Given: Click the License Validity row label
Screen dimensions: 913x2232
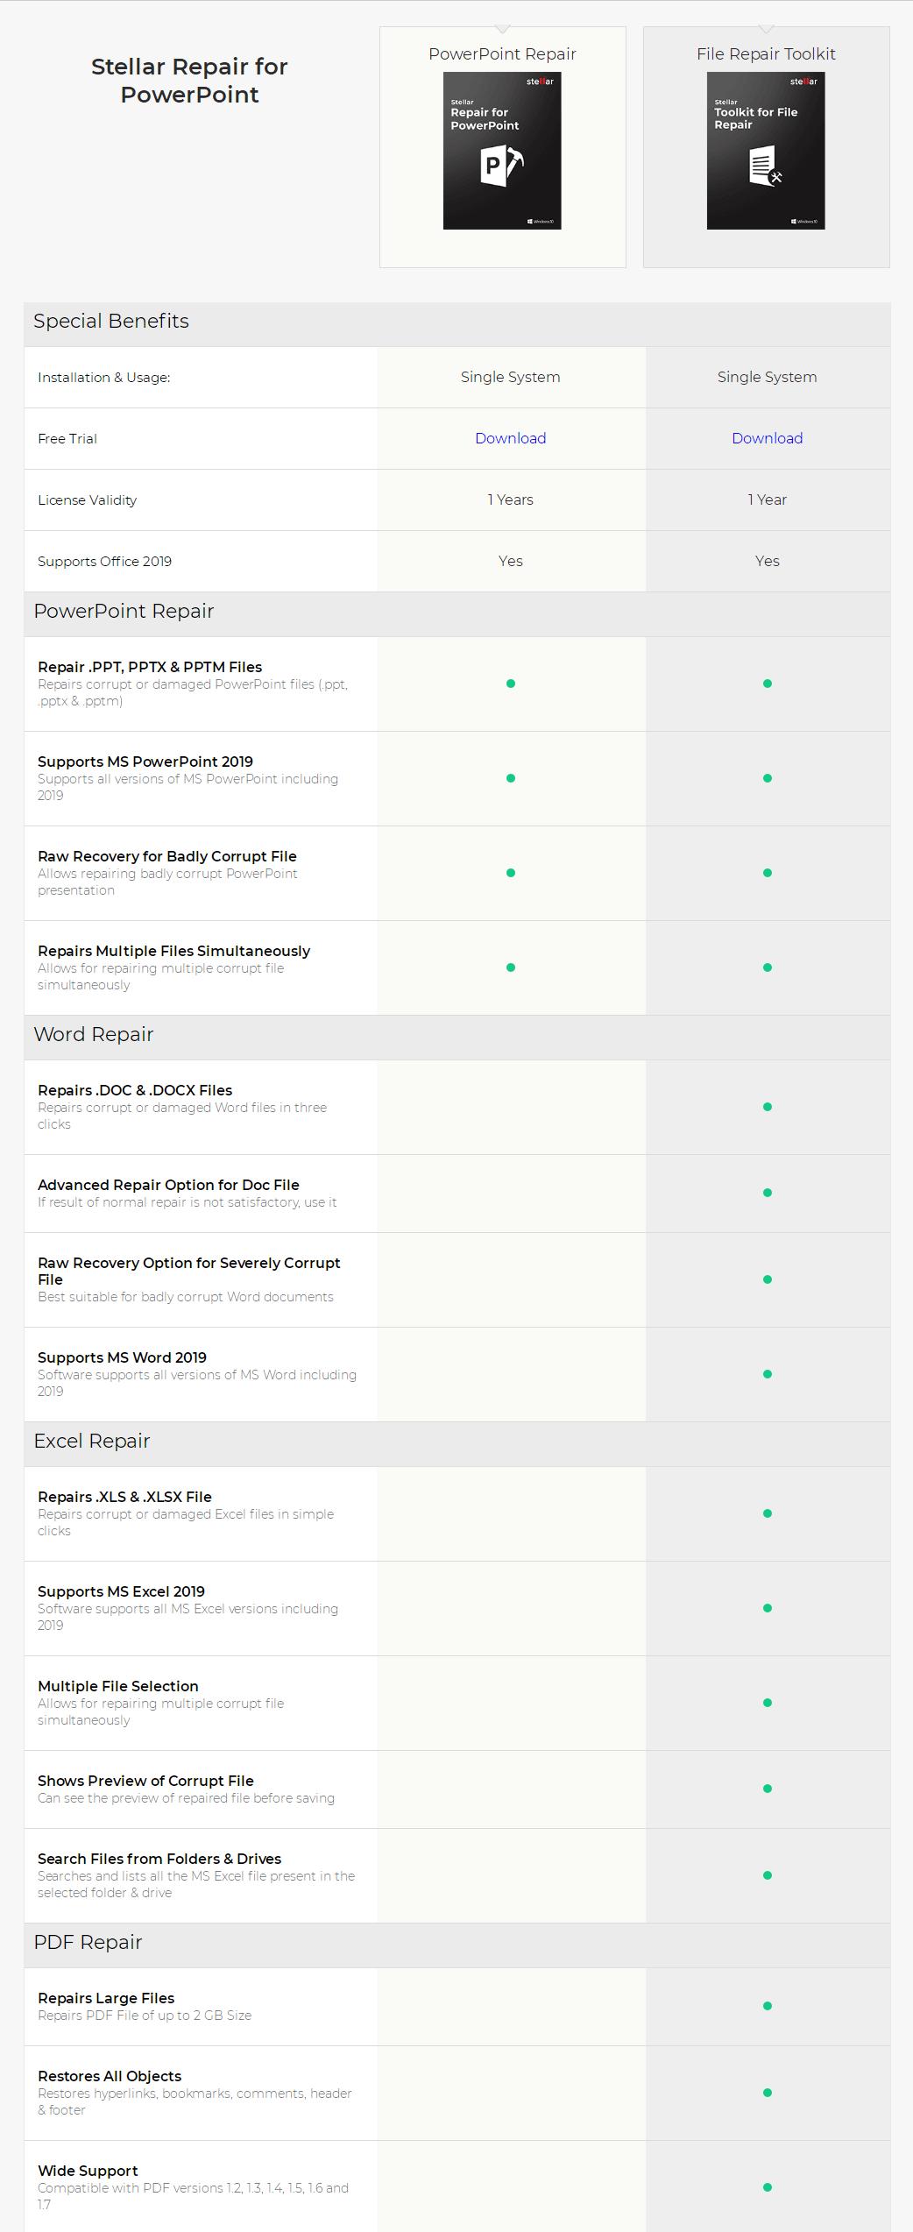Looking at the screenshot, I should coord(88,500).
